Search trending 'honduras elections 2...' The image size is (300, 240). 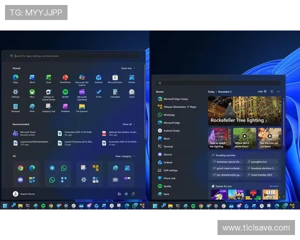tap(261, 168)
